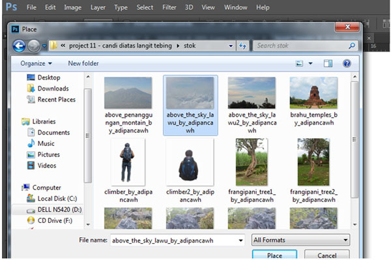Click the Photoshop Ps logo icon
The height and width of the screenshot is (260, 391).
[11, 7]
